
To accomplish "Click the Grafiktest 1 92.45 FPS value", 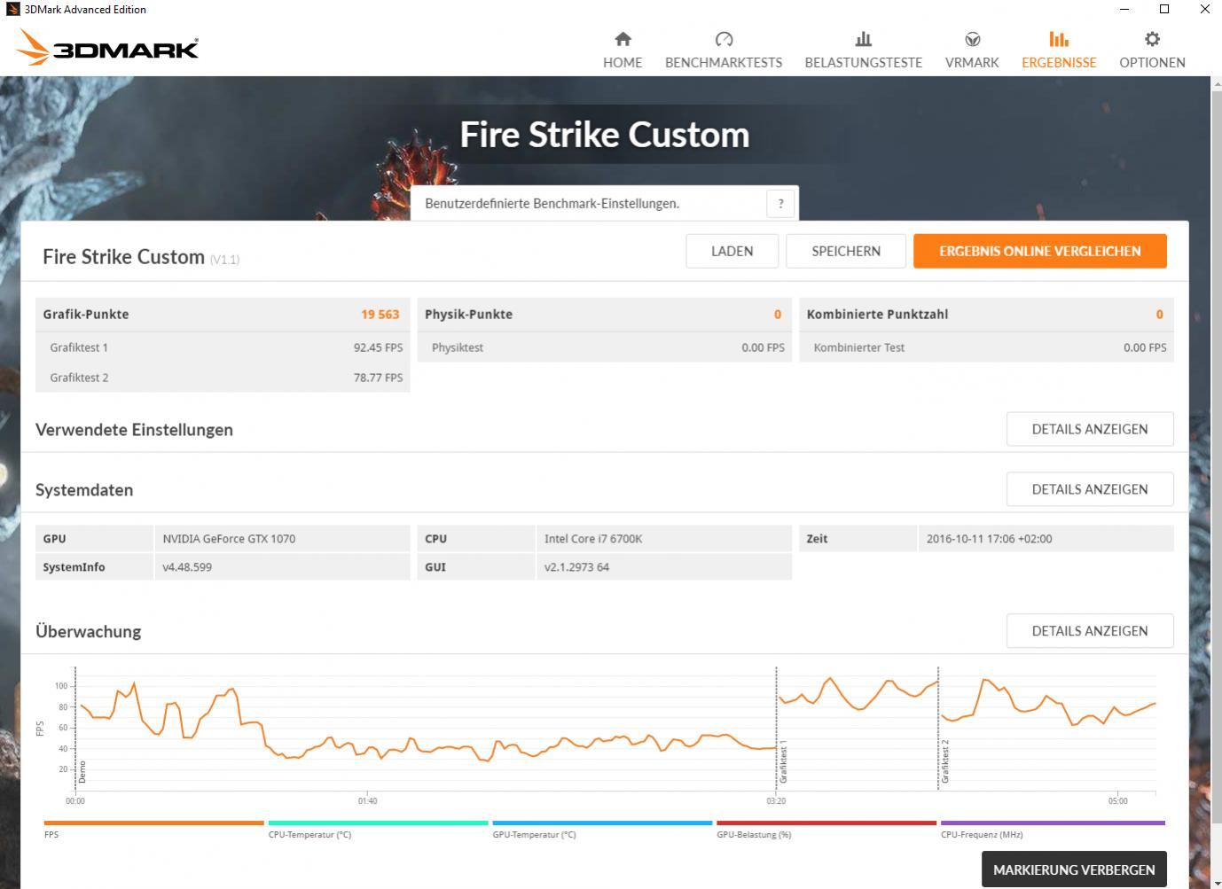I will tap(378, 347).
